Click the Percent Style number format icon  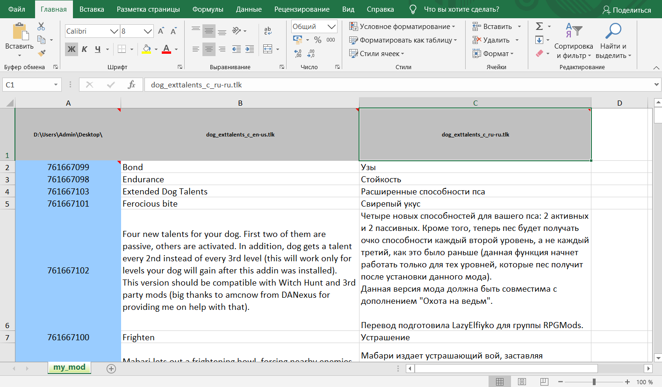coord(317,40)
